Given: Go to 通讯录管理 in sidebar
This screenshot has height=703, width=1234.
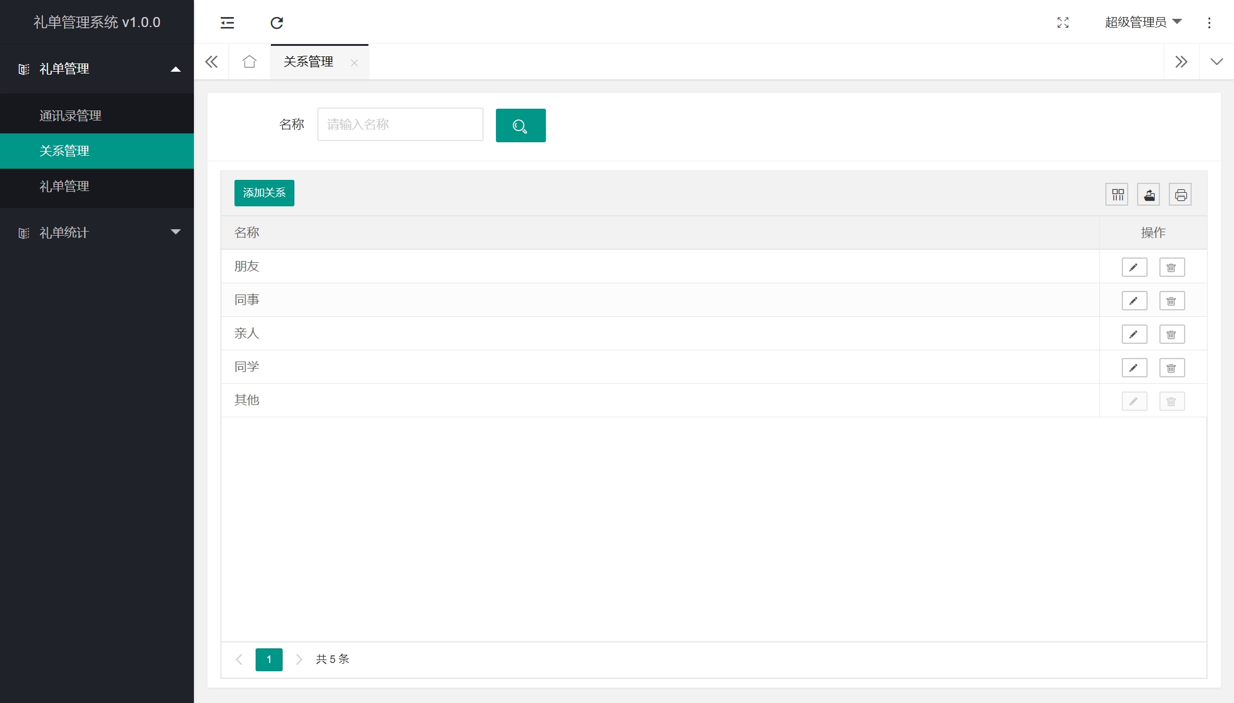Looking at the screenshot, I should point(71,116).
